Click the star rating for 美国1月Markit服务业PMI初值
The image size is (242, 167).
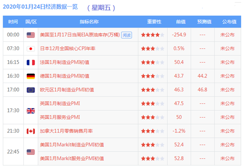point(153,158)
